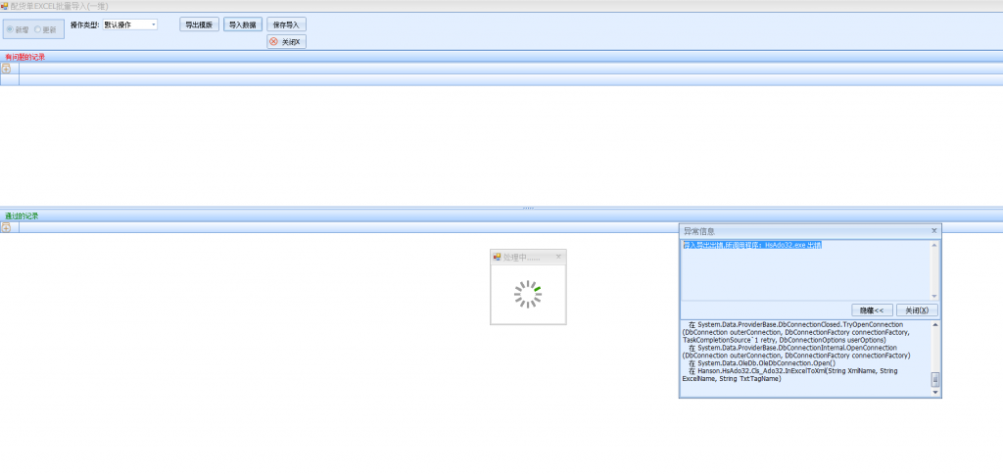This screenshot has height=476, width=1003.
Task: Click the stack trace scrollbar thumb
Action: coord(935,379)
